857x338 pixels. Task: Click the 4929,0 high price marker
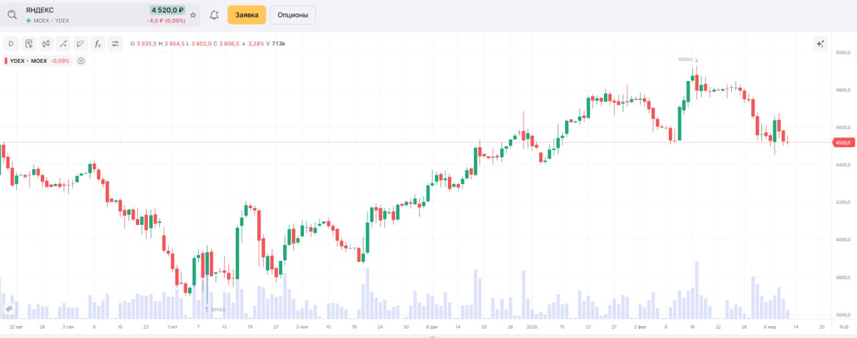click(685, 60)
